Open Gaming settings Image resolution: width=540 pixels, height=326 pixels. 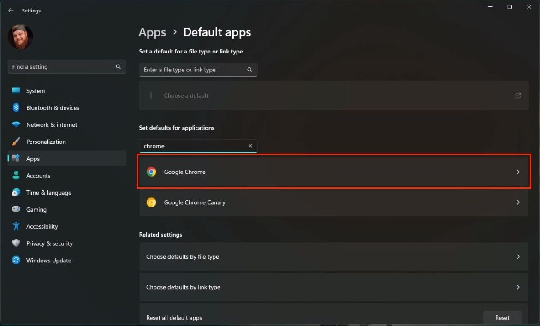[x=67, y=209]
